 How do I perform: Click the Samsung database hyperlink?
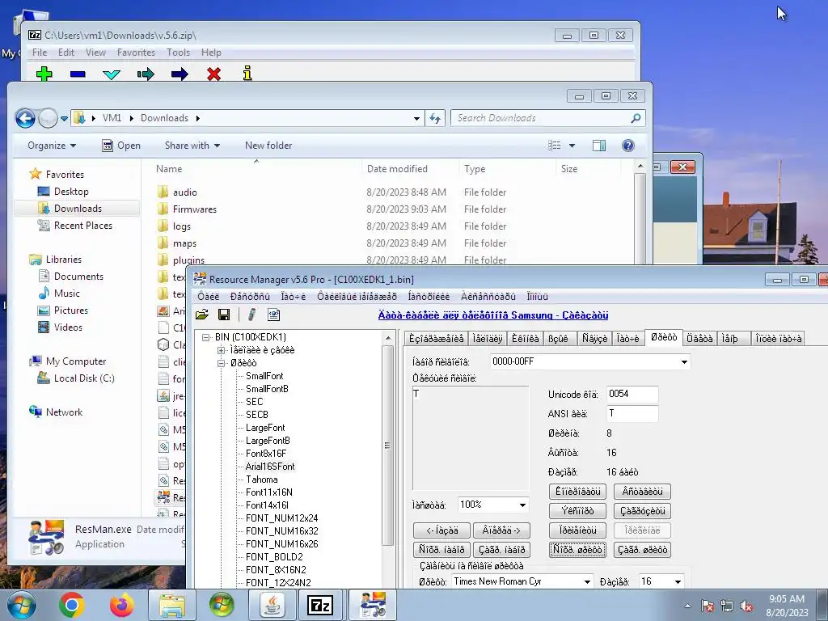click(493, 315)
